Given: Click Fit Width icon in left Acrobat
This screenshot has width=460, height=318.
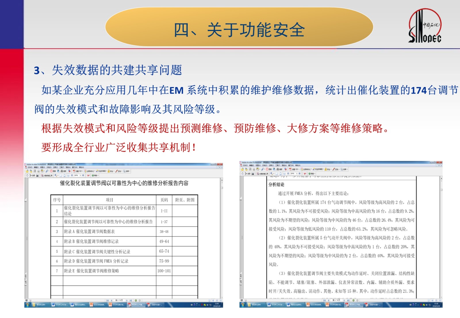Looking at the screenshot, I should pos(68,176).
